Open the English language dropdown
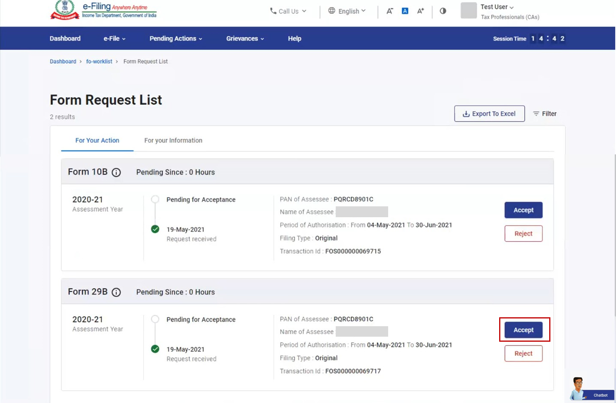Viewport: 616px width, 403px height. tap(347, 11)
